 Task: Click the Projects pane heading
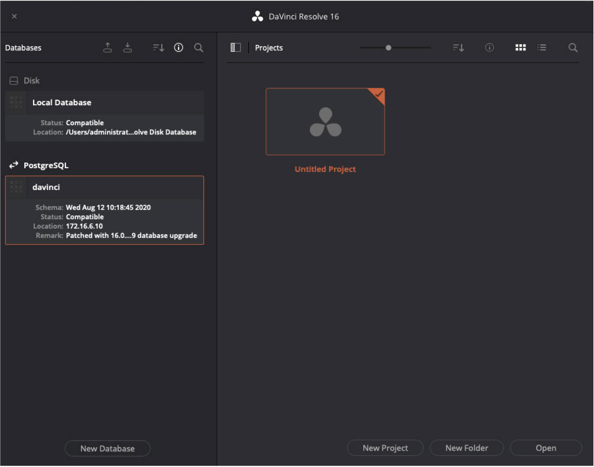(x=269, y=48)
